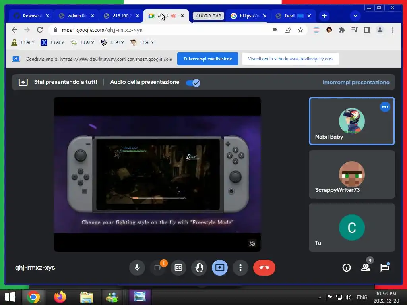Click the present screen button
The image size is (407, 305).
tap(220, 268)
